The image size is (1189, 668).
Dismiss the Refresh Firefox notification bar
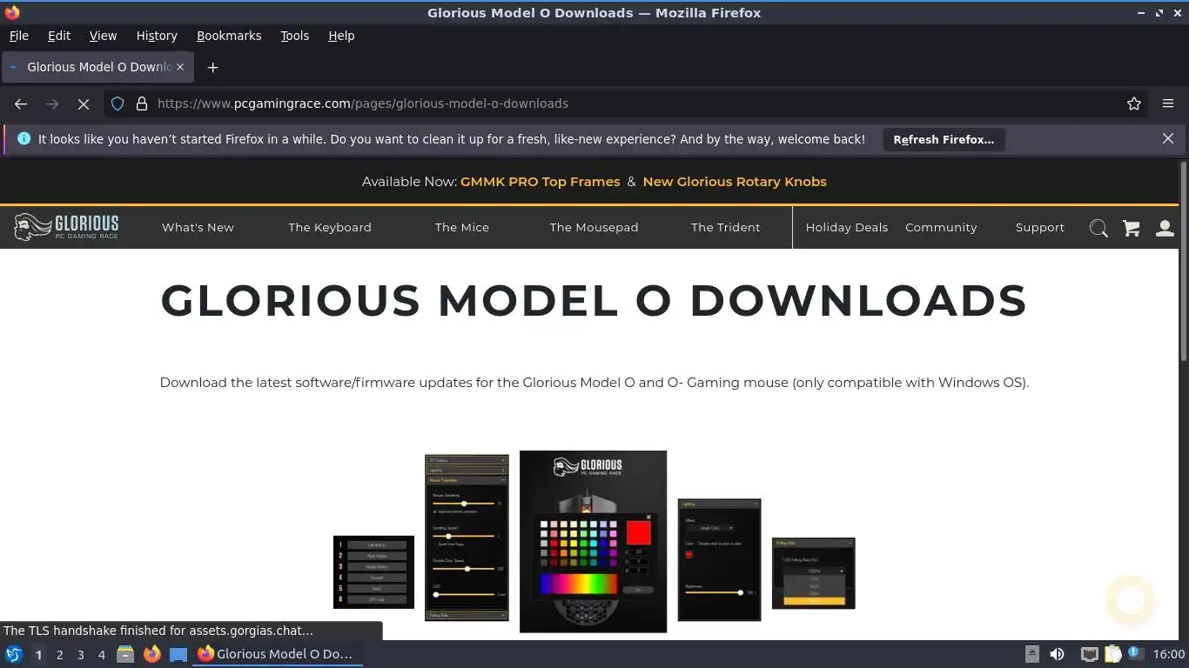click(x=1168, y=138)
